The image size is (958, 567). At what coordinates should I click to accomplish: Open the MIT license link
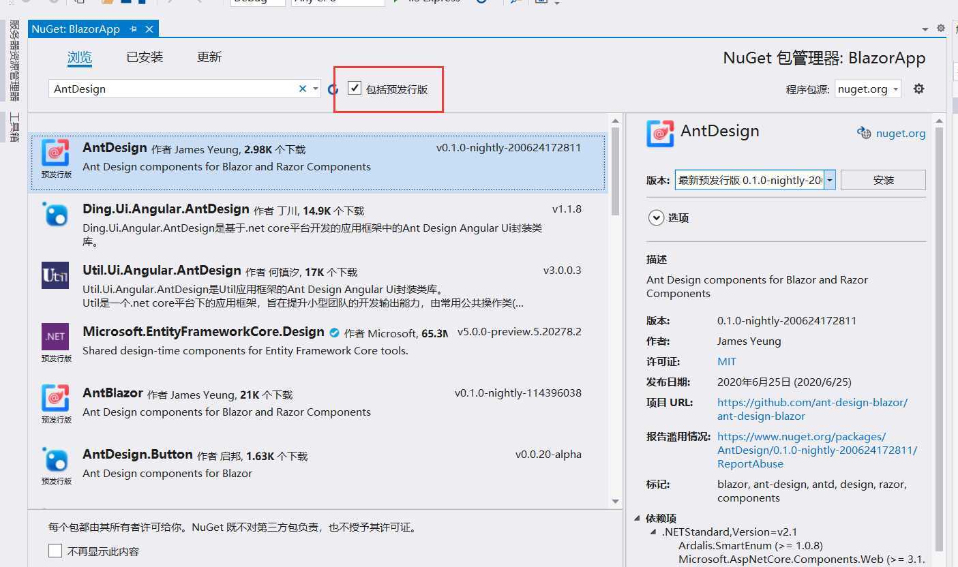727,361
